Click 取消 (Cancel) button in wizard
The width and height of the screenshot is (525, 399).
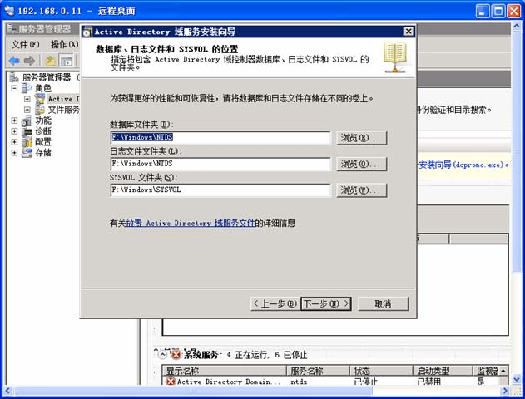[x=383, y=303]
